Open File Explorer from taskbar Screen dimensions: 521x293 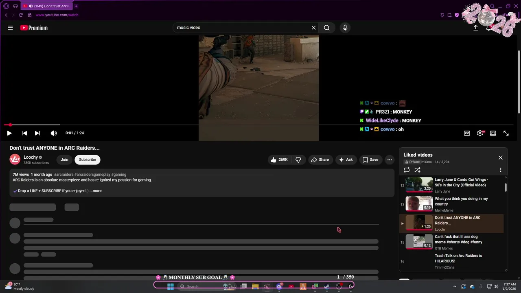[255, 286]
